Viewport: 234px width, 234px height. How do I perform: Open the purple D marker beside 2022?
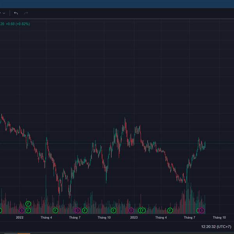coord(22,211)
